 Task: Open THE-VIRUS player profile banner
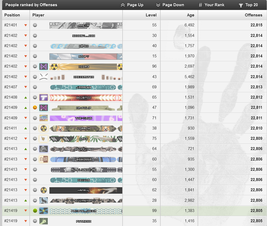click(86, 118)
